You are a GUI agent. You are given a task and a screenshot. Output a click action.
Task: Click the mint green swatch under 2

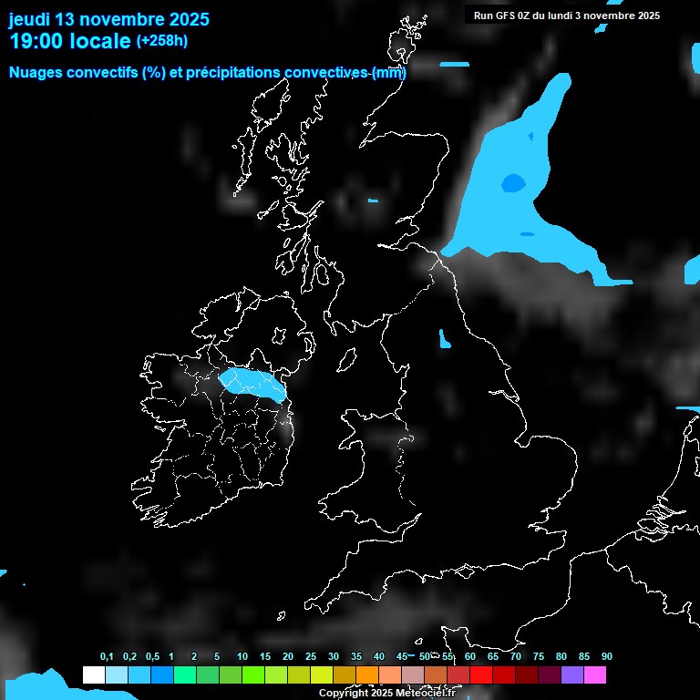184,675
